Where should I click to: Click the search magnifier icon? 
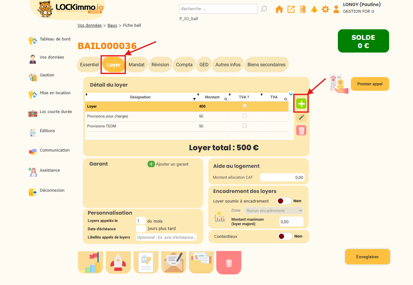pyautogui.click(x=264, y=9)
